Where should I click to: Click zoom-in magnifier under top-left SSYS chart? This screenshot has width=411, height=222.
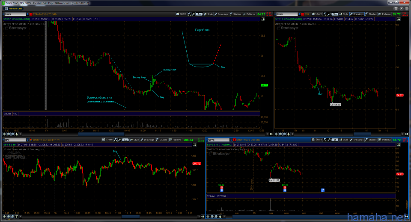(x=9, y=134)
